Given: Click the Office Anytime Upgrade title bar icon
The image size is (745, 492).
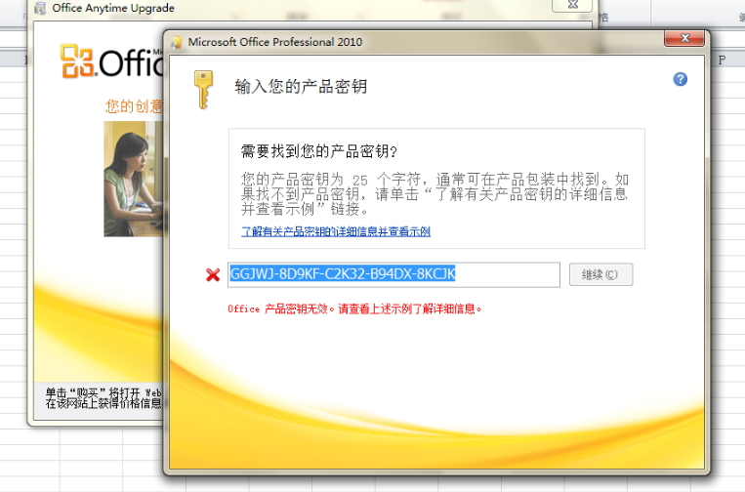Looking at the screenshot, I should pyautogui.click(x=40, y=9).
